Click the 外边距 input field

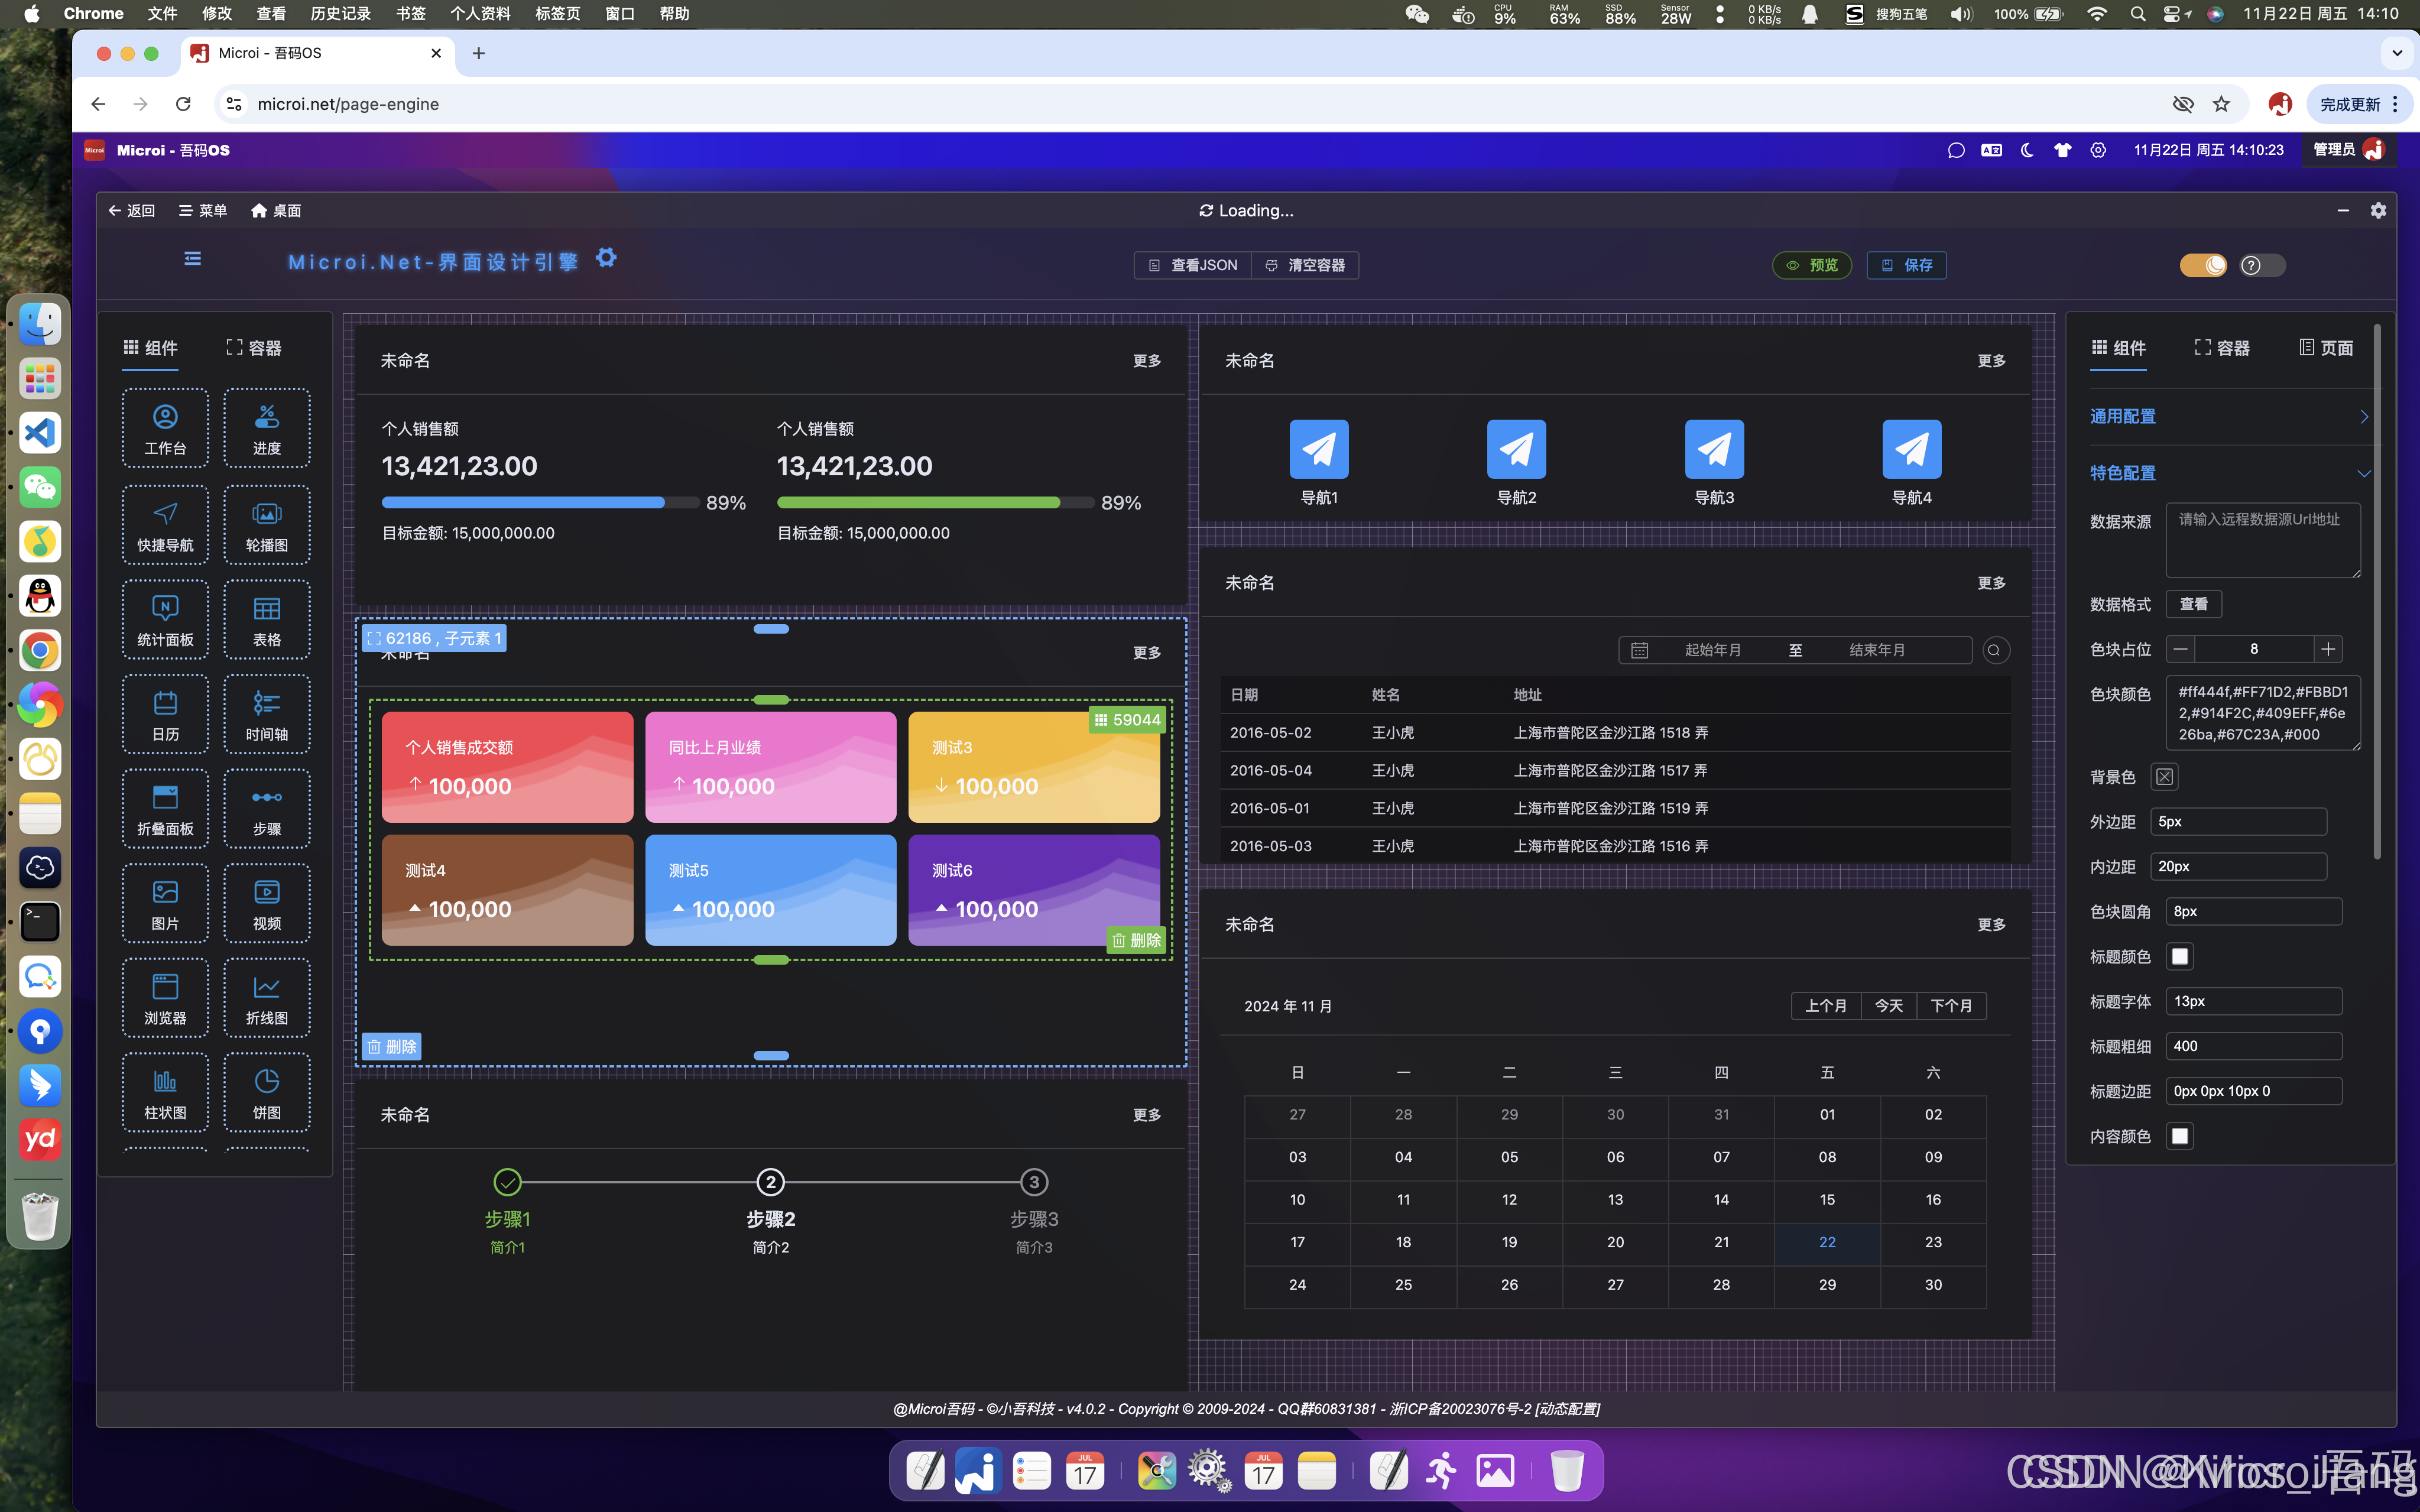[x=2238, y=822]
